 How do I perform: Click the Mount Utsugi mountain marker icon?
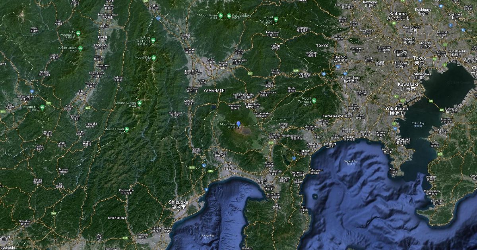point(80,48)
